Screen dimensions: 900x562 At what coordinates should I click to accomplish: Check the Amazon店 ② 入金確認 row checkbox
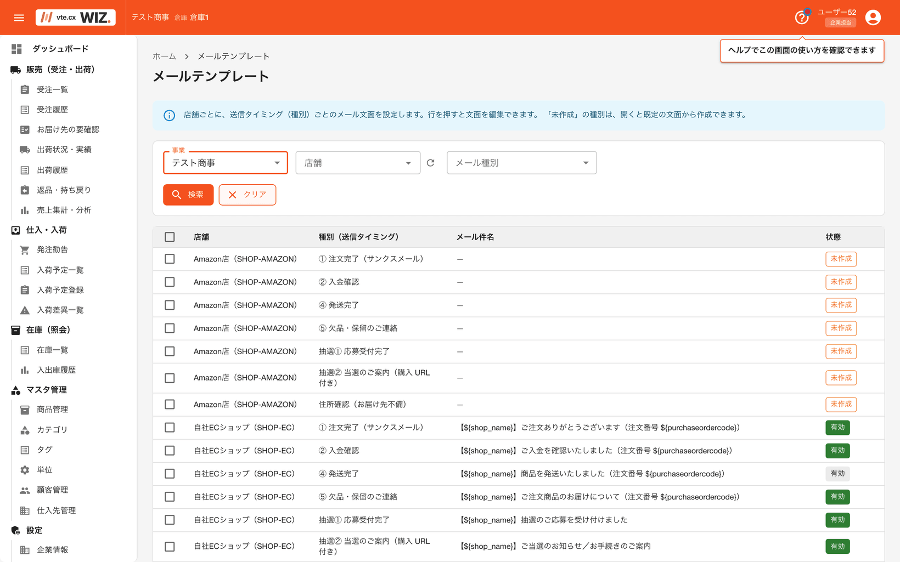[x=170, y=282]
